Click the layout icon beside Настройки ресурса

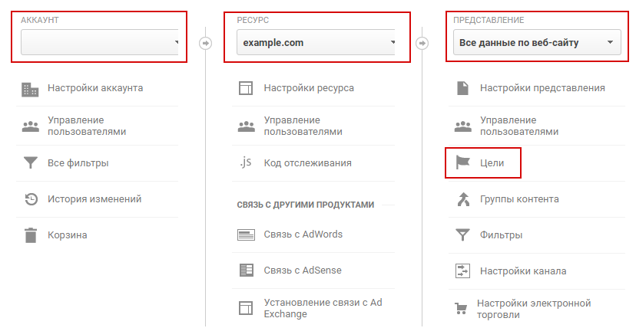pos(246,88)
